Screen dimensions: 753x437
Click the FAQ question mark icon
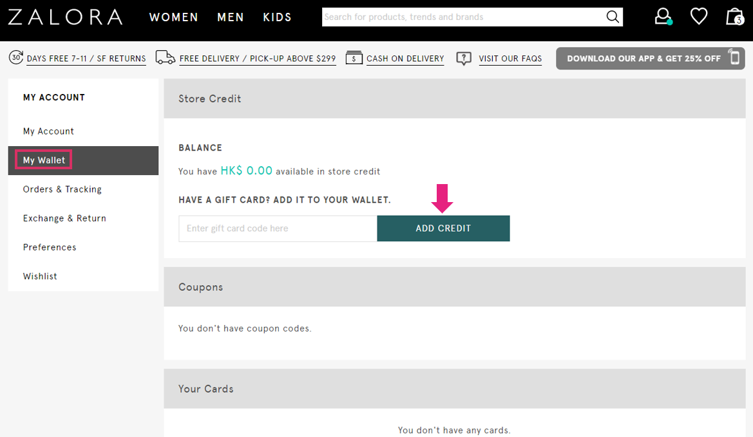pos(464,58)
